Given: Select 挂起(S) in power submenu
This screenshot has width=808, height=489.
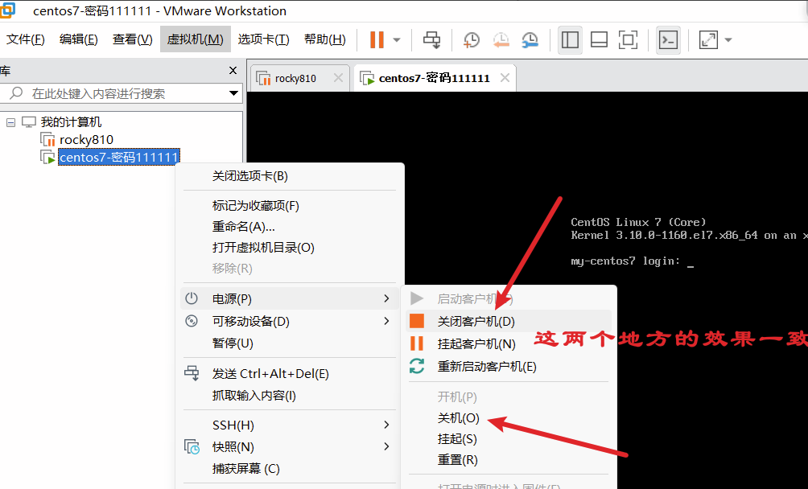Looking at the screenshot, I should tap(509, 439).
